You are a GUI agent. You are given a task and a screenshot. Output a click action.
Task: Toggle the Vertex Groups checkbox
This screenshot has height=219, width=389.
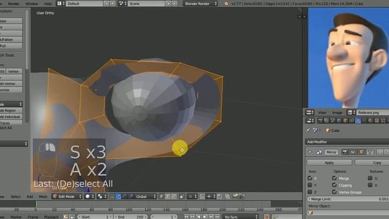coord(334,192)
